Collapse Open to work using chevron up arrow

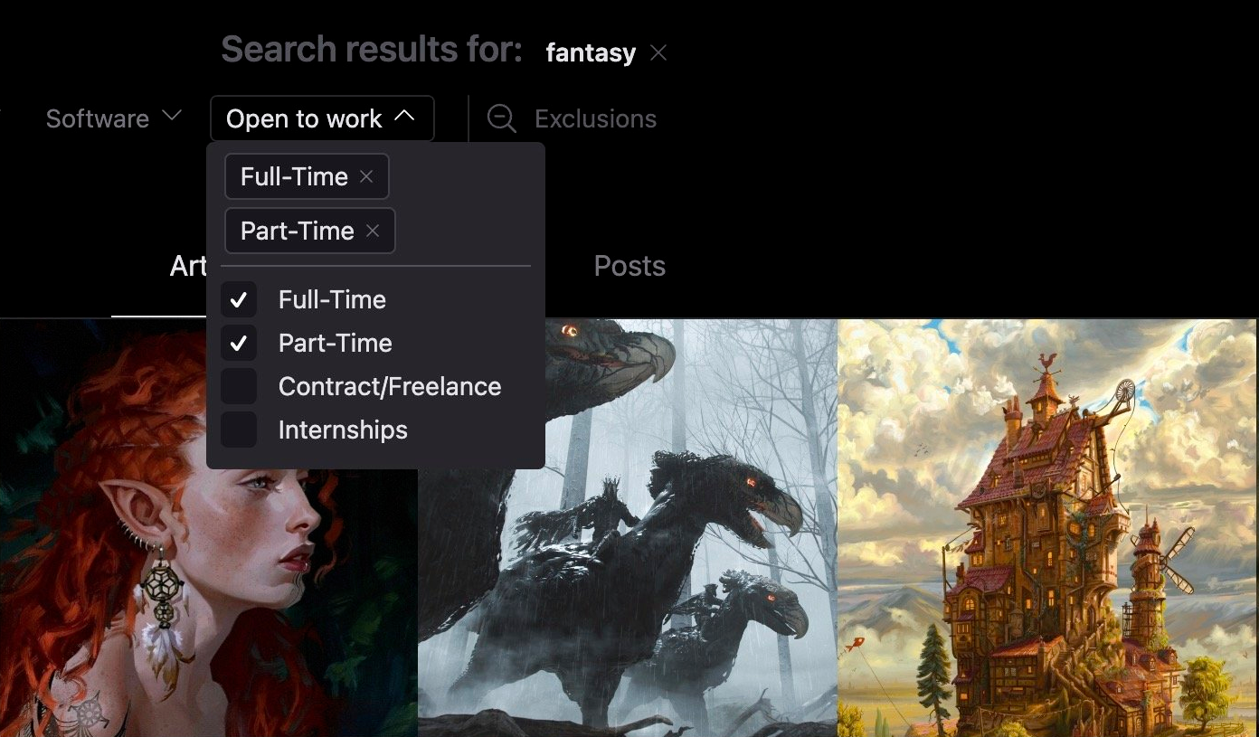(405, 117)
